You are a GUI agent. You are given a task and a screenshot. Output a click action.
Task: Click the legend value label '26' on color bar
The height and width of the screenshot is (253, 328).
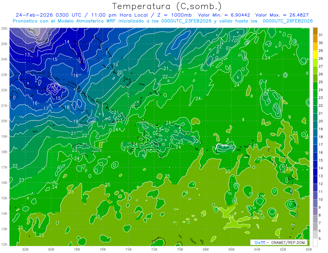[x=321, y=74]
